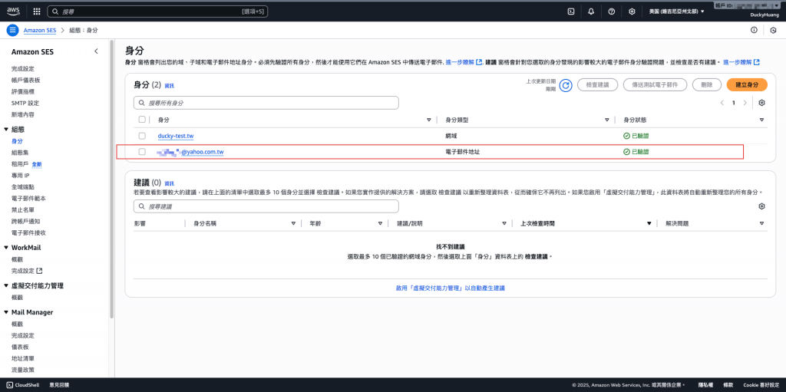Open 完成設定 external link under WorkMail

click(x=27, y=271)
